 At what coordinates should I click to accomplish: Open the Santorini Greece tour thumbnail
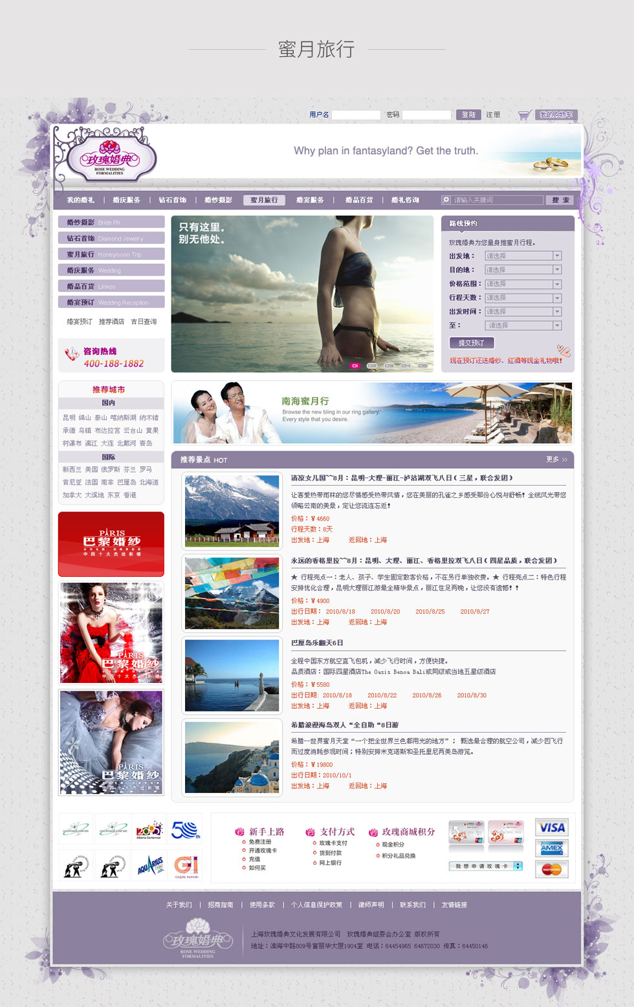[x=232, y=758]
